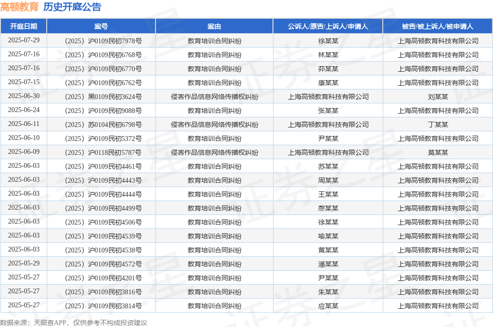Click plaintiff 朱某某
The width and height of the screenshot is (493, 327).
pyautogui.click(x=328, y=292)
